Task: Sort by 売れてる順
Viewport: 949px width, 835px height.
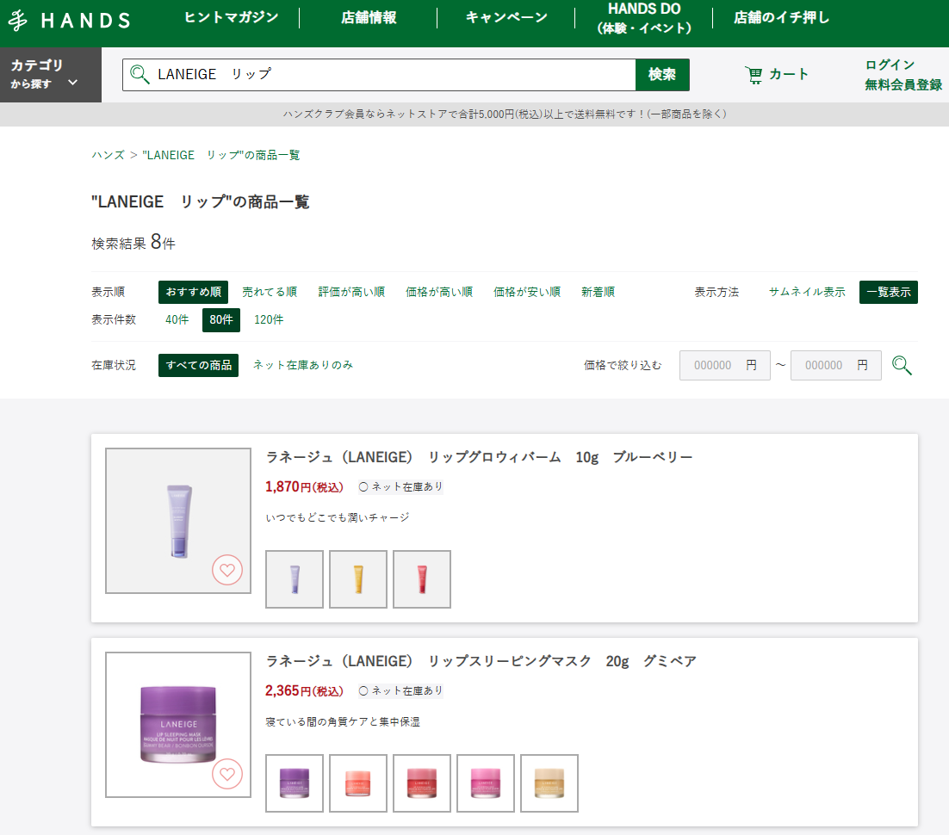Action: (270, 293)
